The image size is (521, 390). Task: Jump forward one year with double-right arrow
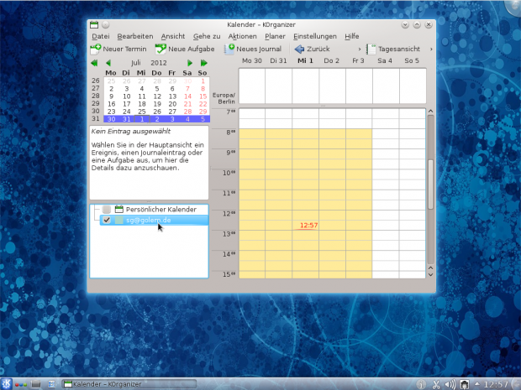click(x=203, y=63)
